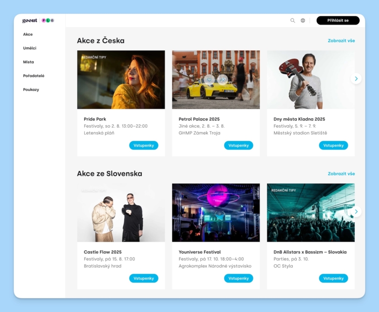379x312 pixels.
Task: Navigate to Poukazy
Action: pos(31,89)
